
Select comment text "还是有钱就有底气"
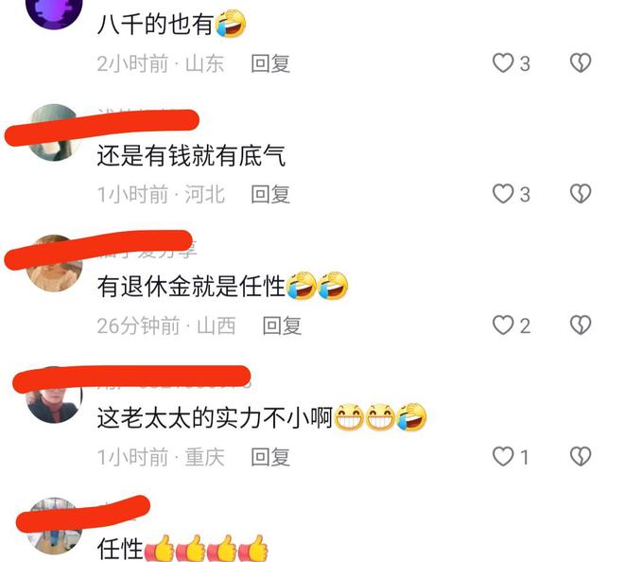[x=191, y=155]
